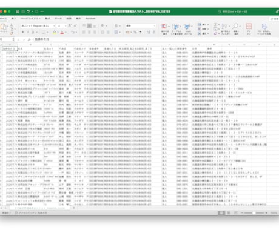This screenshot has height=230, width=279.
Task: Click the Save icon in title bar
Action: 23,11
